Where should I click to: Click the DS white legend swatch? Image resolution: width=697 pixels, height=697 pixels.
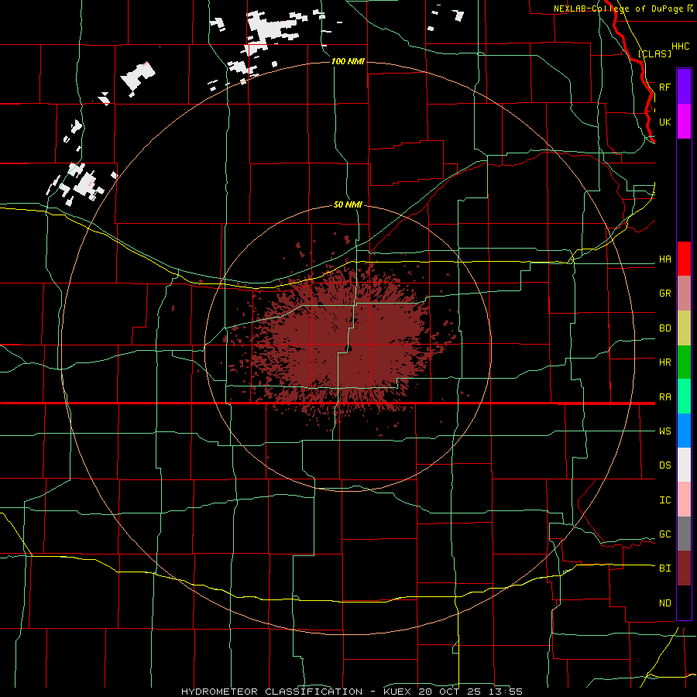(x=684, y=465)
